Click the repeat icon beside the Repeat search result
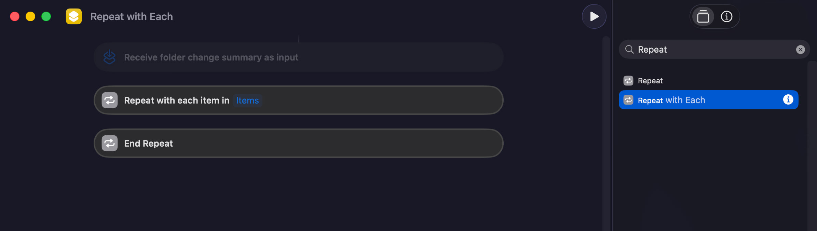The image size is (817, 231). click(x=628, y=81)
